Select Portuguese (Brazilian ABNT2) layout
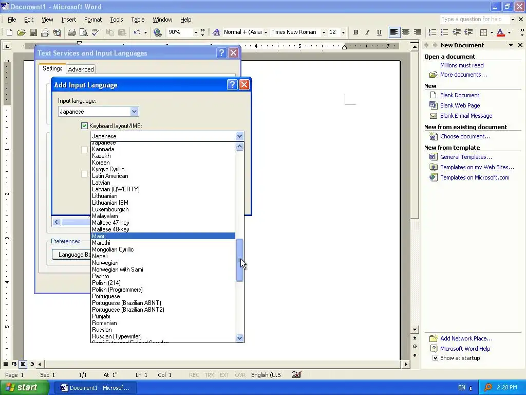526x395 pixels. [x=163, y=309]
